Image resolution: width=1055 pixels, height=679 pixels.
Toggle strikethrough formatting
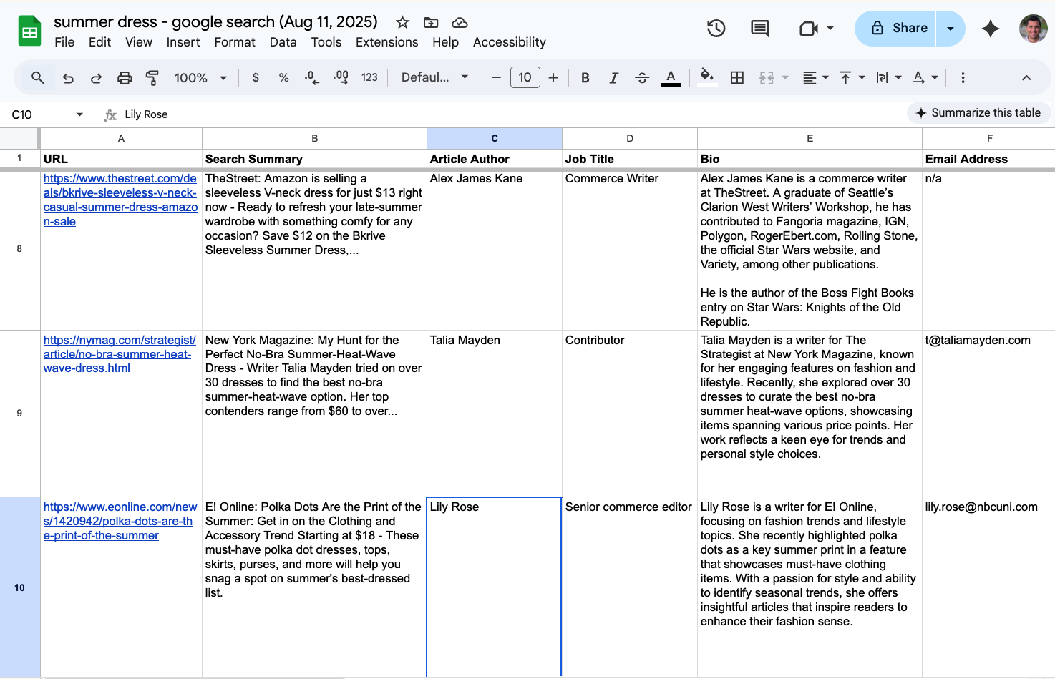pos(642,78)
